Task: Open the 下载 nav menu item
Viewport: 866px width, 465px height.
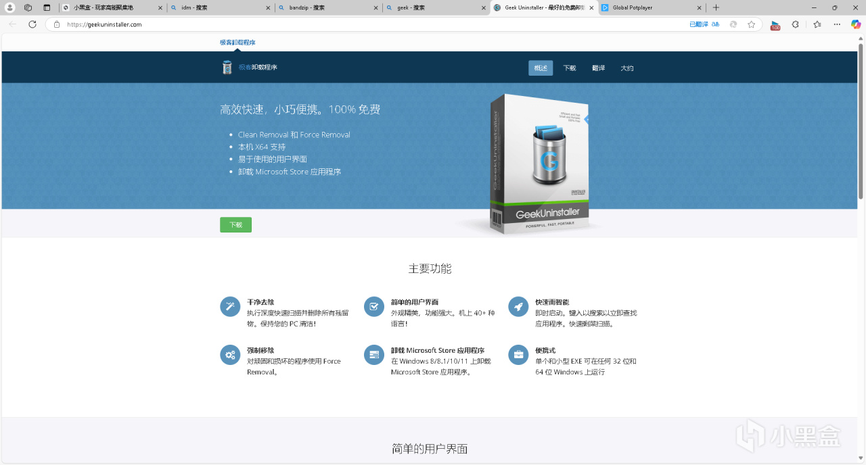Action: (x=570, y=68)
